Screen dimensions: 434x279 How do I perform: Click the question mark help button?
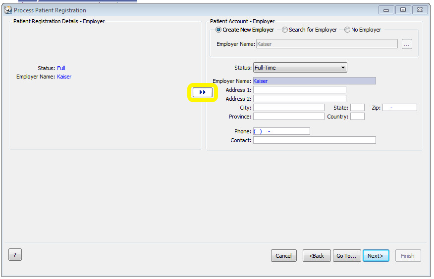coord(15,255)
